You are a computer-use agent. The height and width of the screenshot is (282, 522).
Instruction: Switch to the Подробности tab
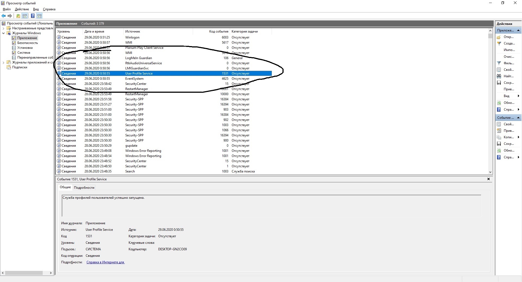pos(84,188)
